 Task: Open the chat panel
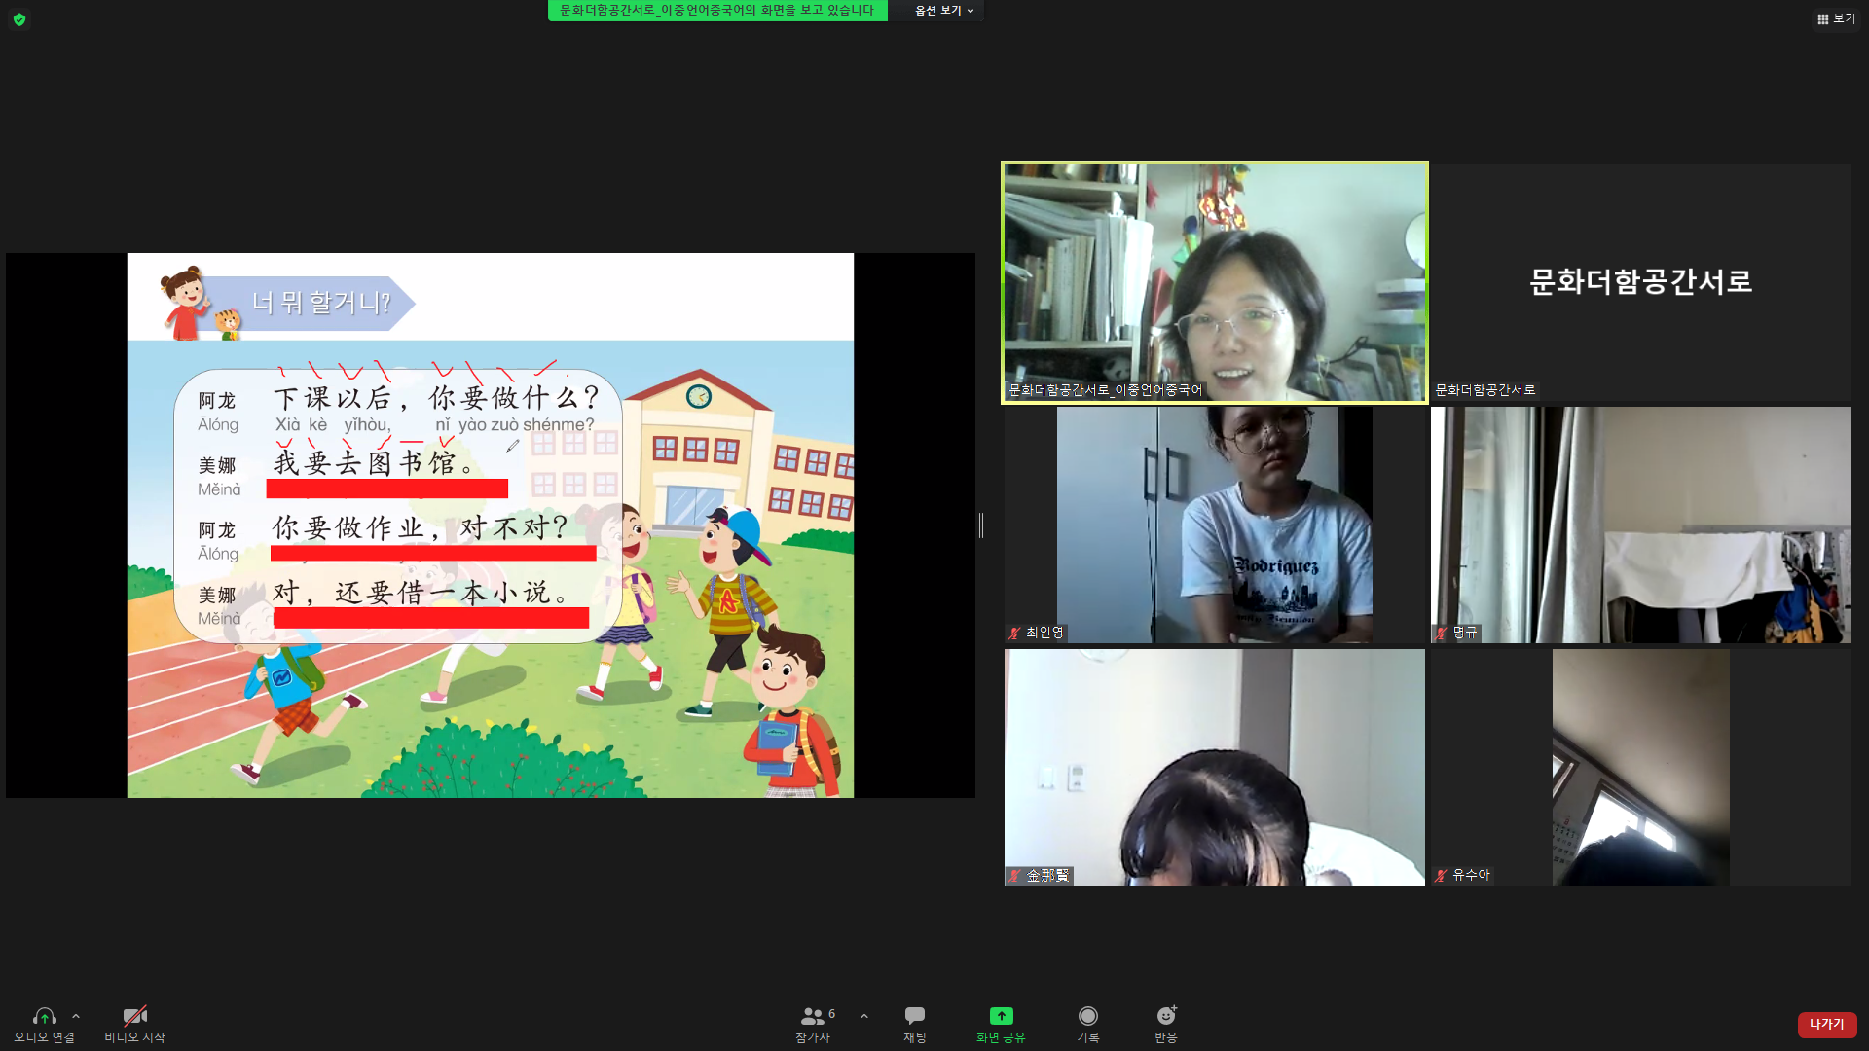pos(914,1016)
